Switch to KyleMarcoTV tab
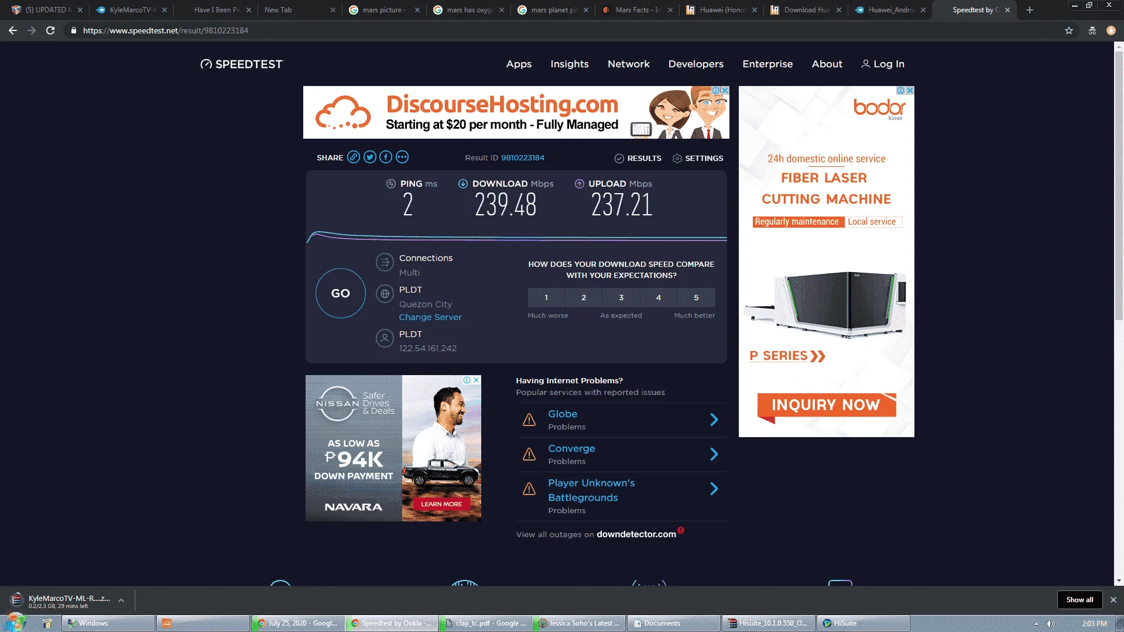 pos(131,10)
